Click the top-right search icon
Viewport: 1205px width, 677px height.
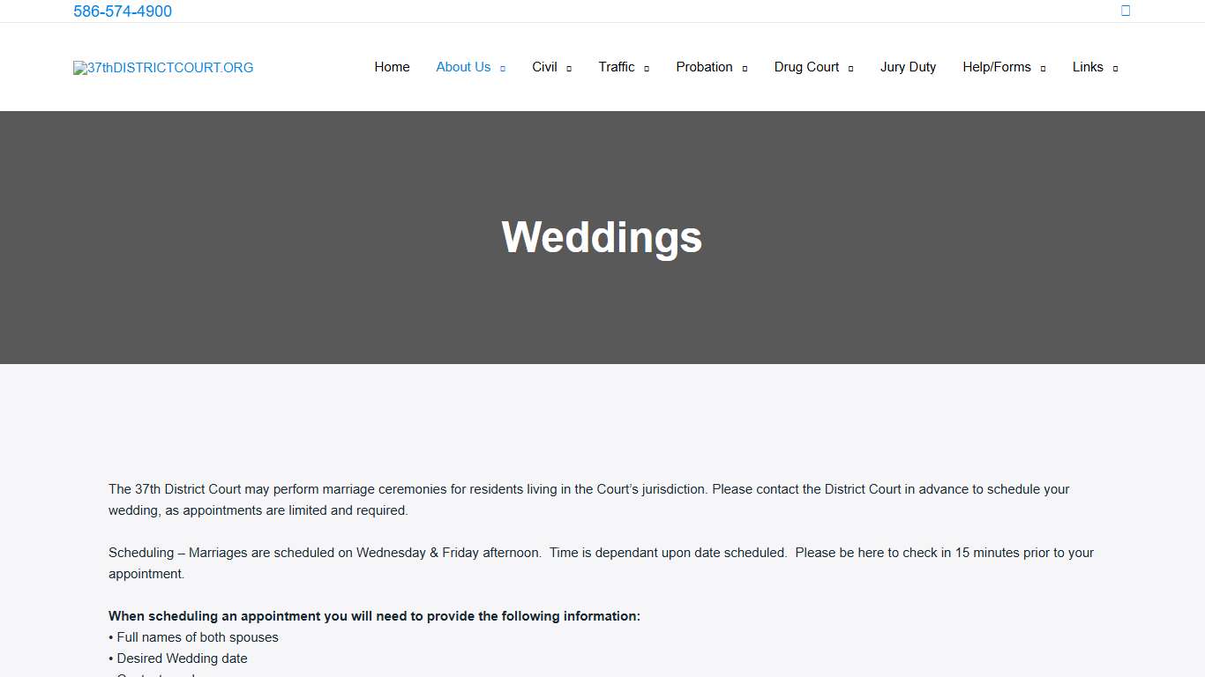[x=1125, y=11]
